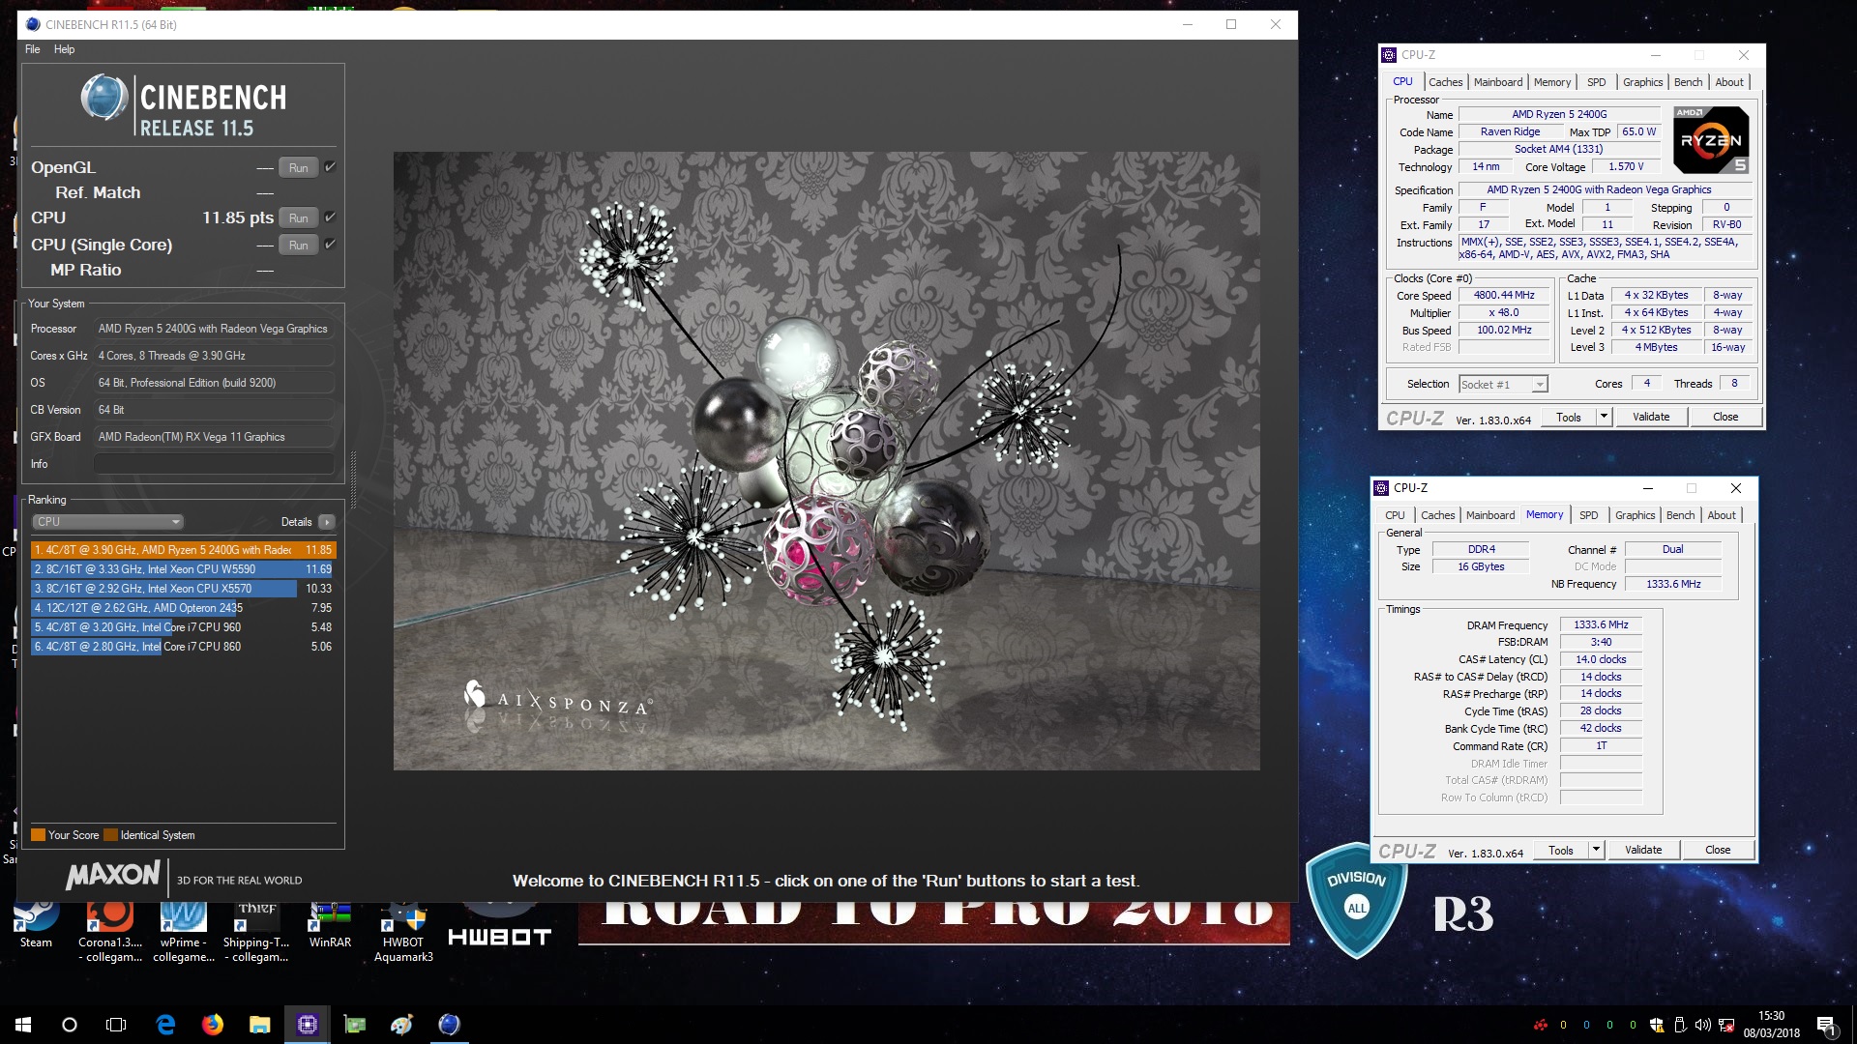Screen dimensions: 1857x1044
Task: Open Cortana search circle in taskbar
Action: [70, 1025]
